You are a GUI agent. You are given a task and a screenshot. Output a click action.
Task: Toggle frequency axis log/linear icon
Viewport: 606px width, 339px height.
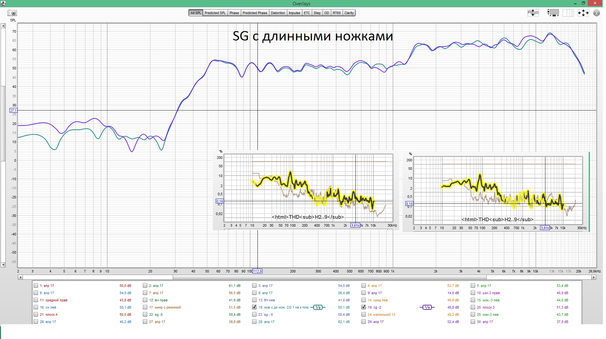(568, 13)
